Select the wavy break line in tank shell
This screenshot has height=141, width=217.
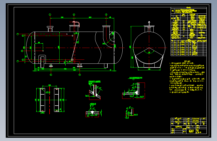98,48
